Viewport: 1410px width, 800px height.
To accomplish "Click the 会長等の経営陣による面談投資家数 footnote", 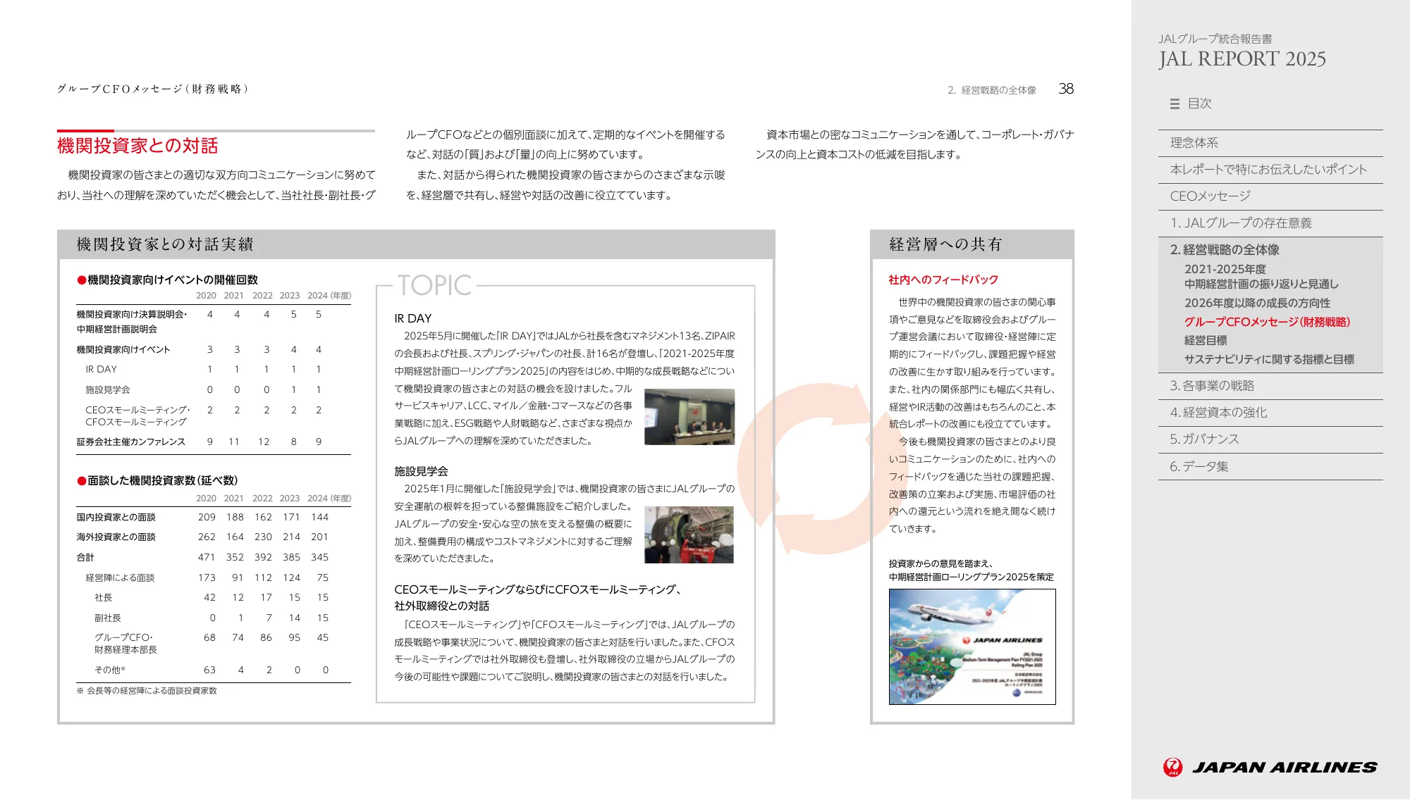I will pos(147,691).
